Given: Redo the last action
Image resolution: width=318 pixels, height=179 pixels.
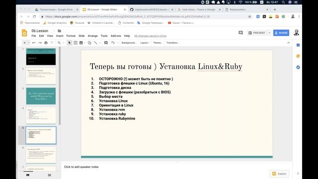Looking at the screenshot, I should pos(40,43).
